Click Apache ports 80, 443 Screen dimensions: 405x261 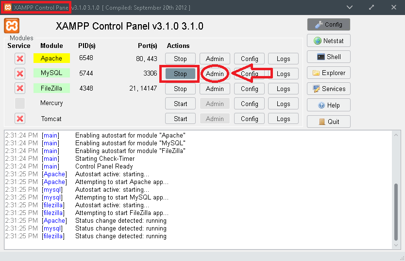(x=147, y=59)
